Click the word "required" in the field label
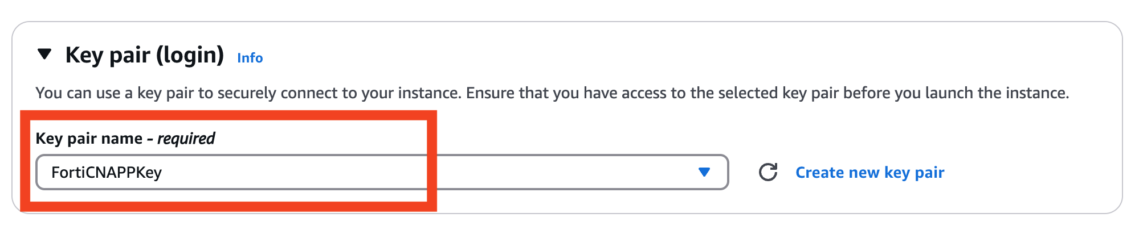The height and width of the screenshot is (234, 1143). pyautogui.click(x=186, y=138)
